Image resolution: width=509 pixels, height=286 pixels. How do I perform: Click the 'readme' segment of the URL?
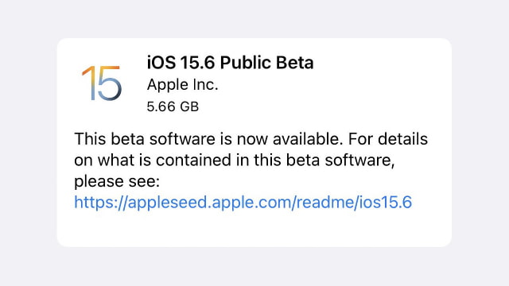click(x=324, y=202)
